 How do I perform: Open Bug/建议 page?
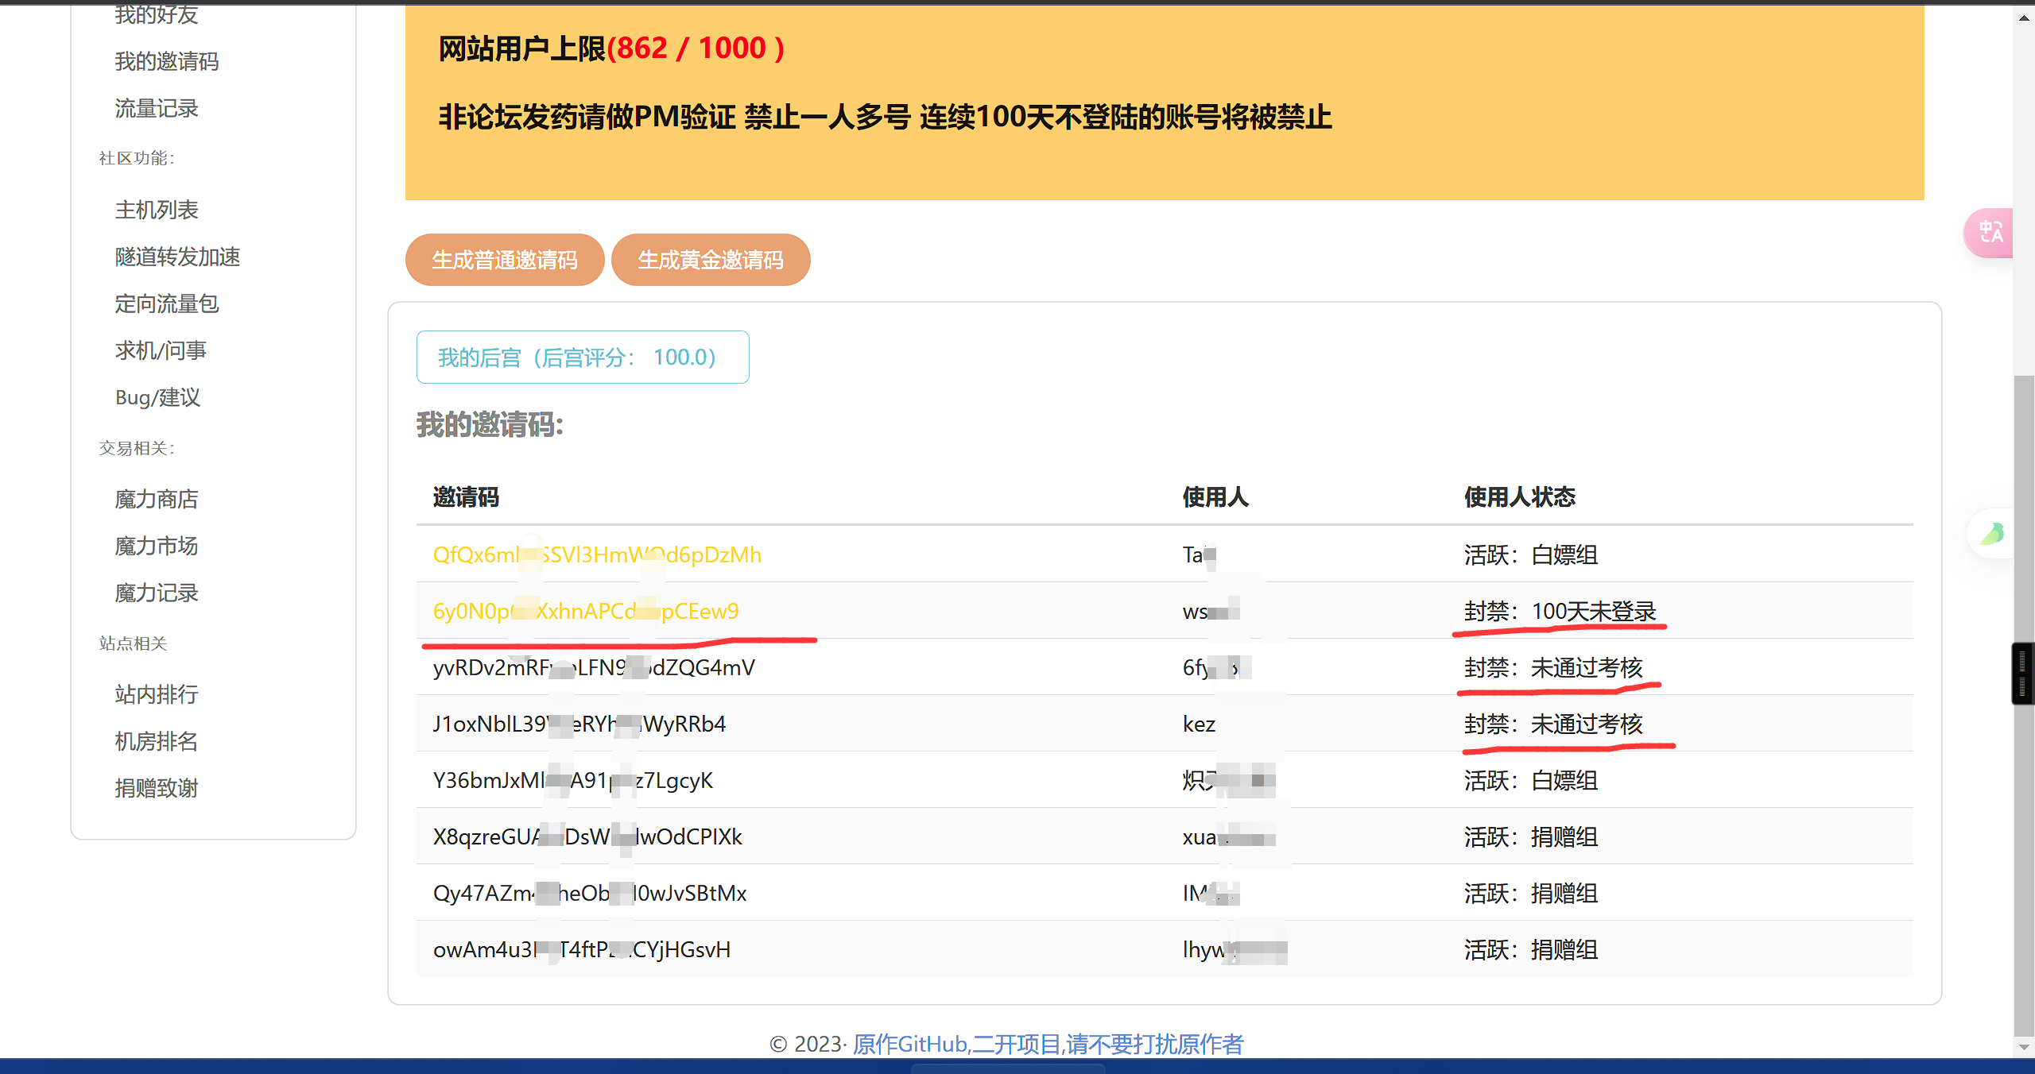pyautogui.click(x=157, y=397)
